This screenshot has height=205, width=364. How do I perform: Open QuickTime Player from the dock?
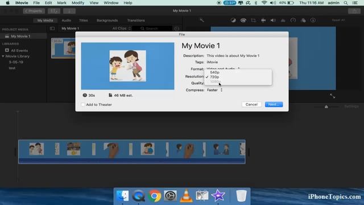pos(139,196)
